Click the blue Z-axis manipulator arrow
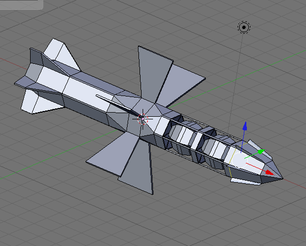306x246 pixels. click(x=245, y=126)
